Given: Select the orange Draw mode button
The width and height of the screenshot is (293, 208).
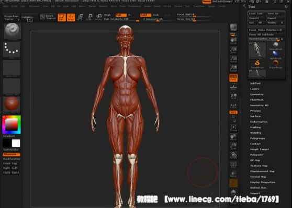Looking at the screenshot, I should 71,17.
